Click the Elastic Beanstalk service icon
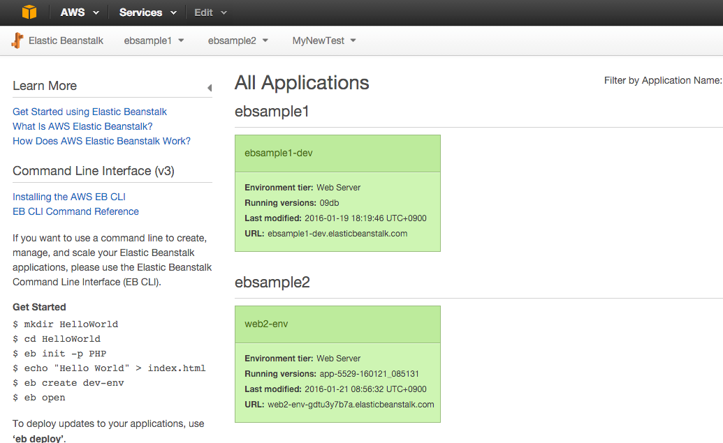723x443 pixels. tap(17, 40)
